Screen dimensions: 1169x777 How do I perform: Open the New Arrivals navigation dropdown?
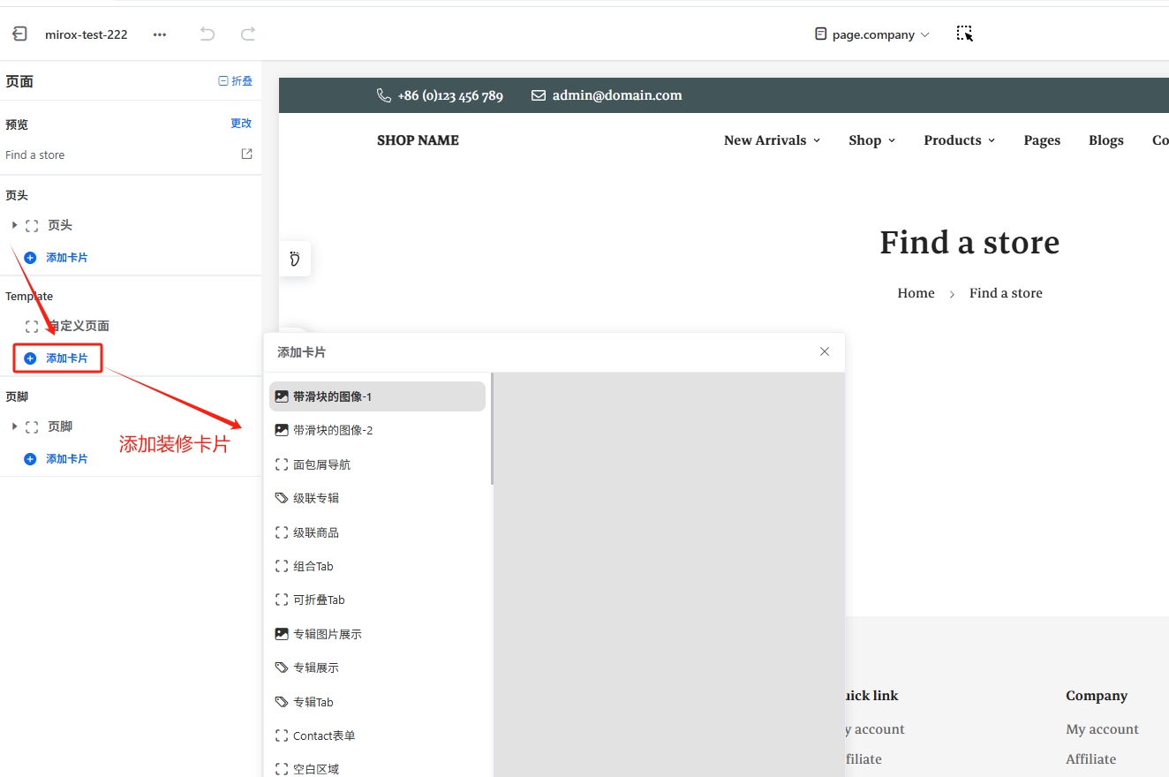[772, 140]
